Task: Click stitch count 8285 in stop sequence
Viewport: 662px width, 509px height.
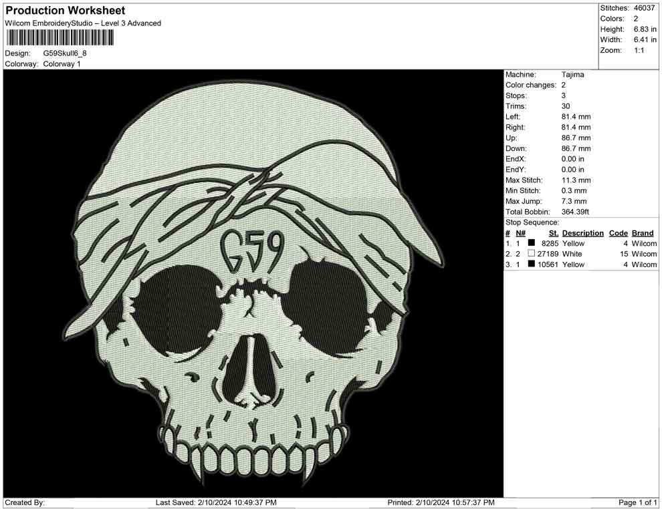Action: click(550, 243)
